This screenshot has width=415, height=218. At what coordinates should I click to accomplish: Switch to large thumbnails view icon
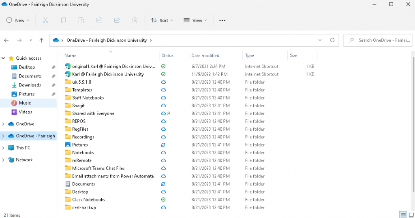click(x=411, y=215)
